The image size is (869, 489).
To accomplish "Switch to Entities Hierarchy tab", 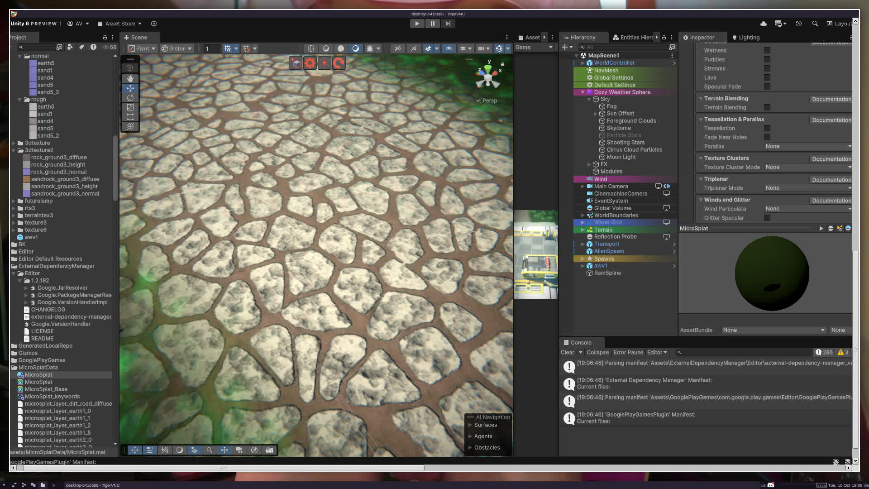I will [x=634, y=38].
